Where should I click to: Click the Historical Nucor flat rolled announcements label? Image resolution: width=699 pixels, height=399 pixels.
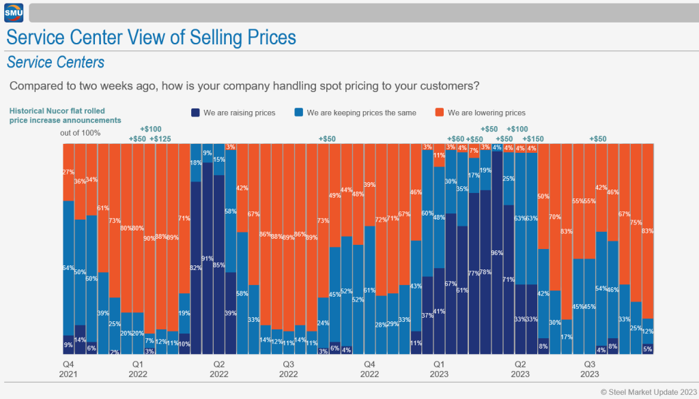(x=65, y=115)
